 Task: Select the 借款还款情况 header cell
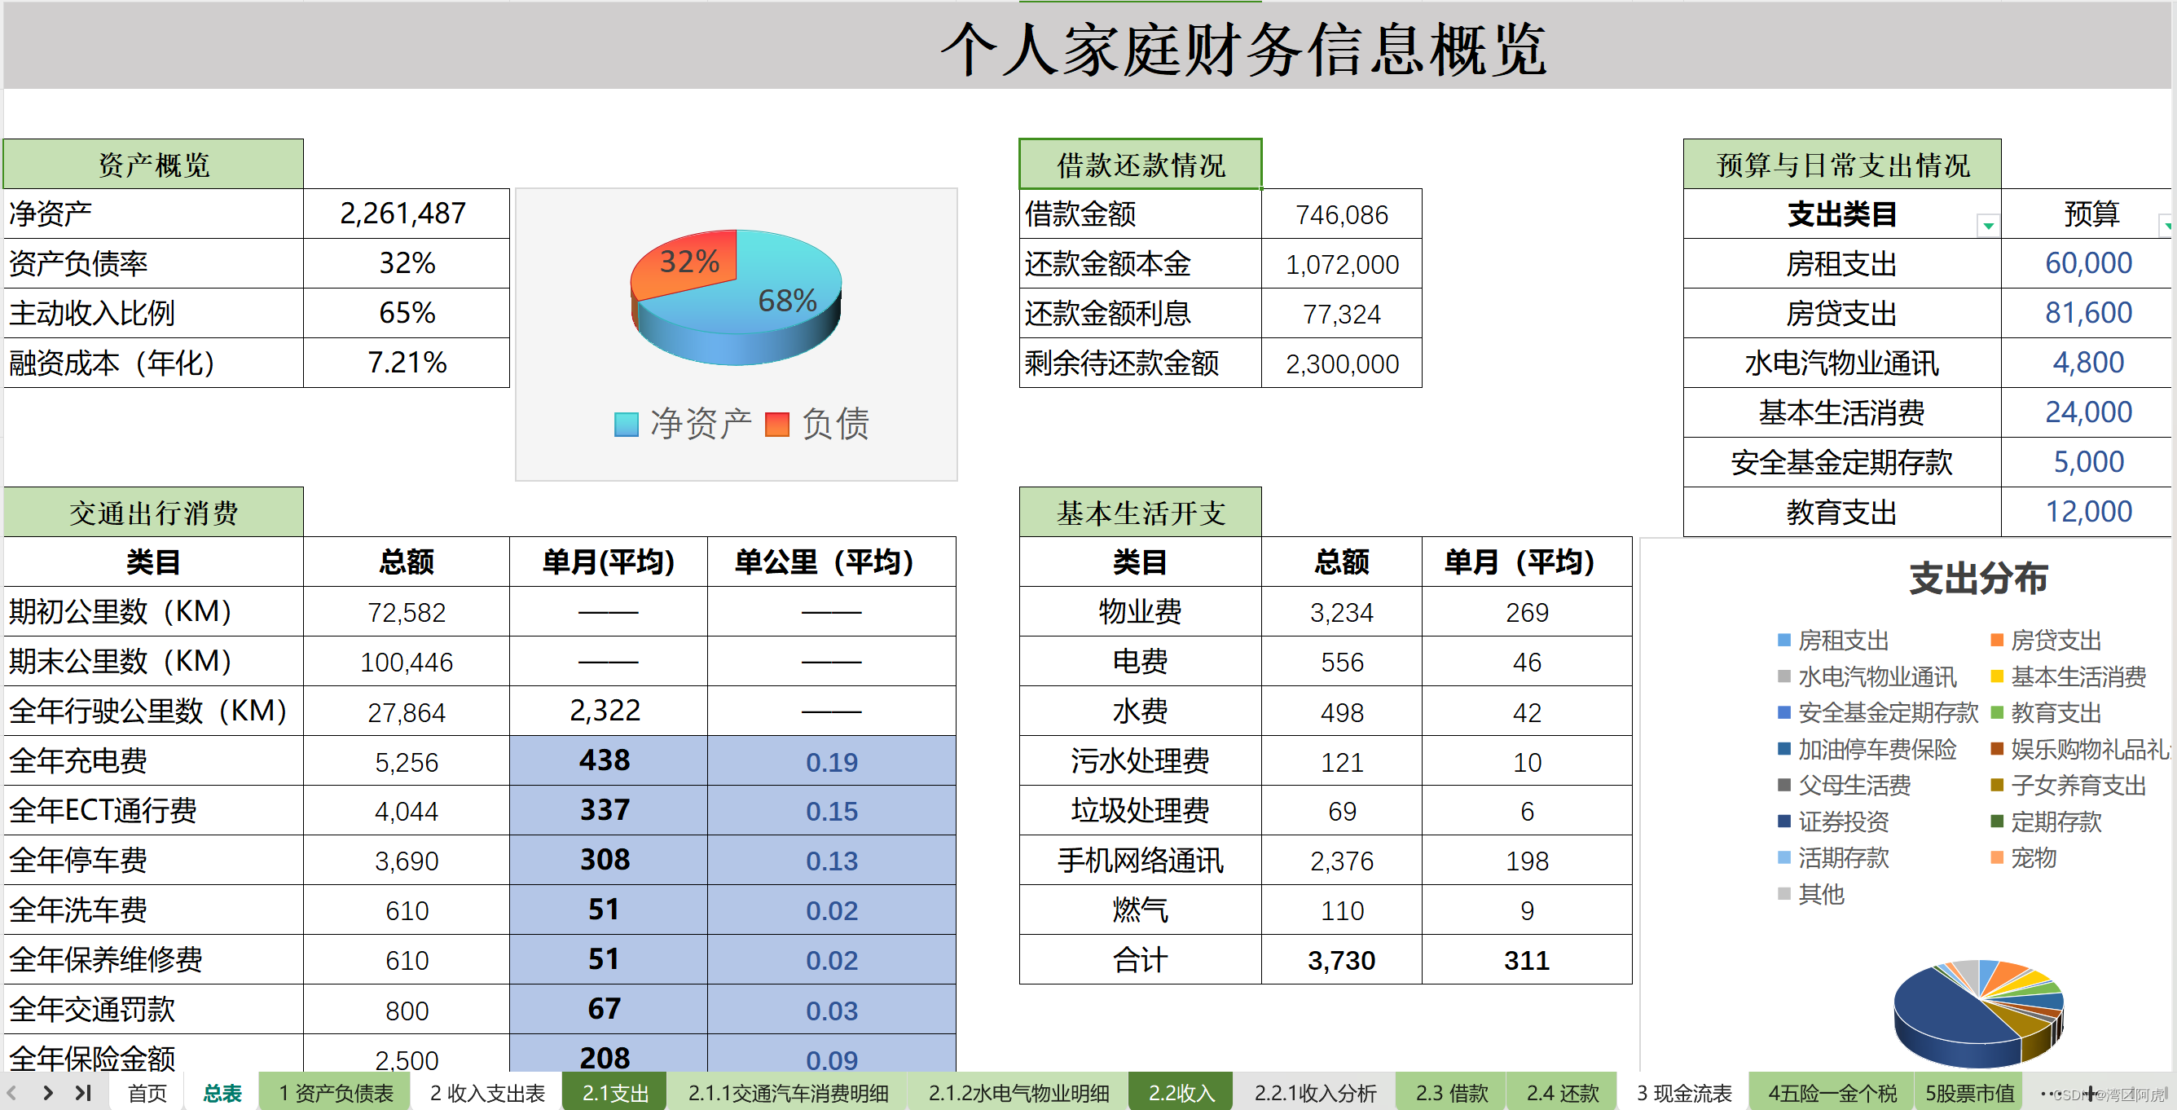1140,165
